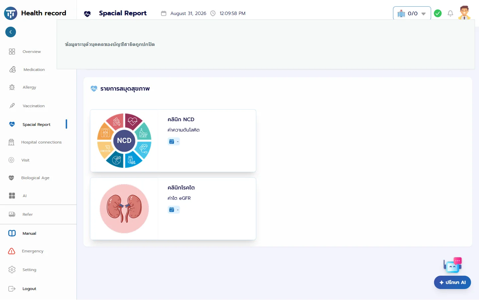This screenshot has height=300, width=479.
Task: Click the Logout exit icon
Action: pyautogui.click(x=12, y=289)
